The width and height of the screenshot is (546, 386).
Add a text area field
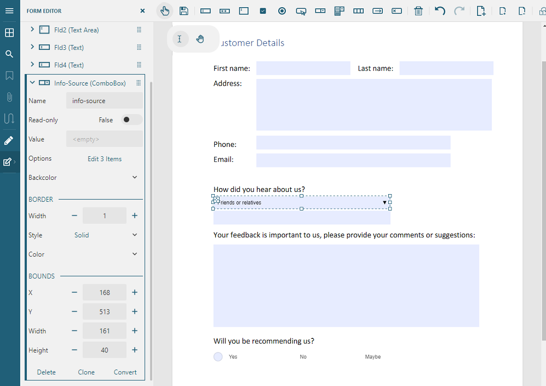[244, 11]
